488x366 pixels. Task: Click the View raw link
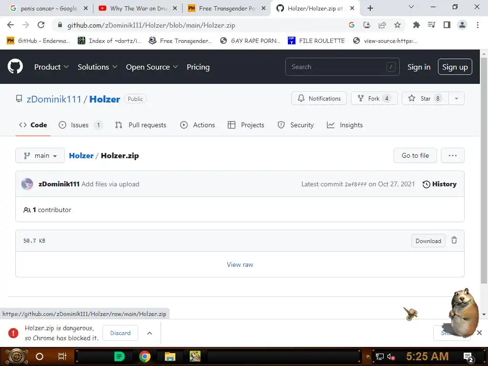[240, 264]
